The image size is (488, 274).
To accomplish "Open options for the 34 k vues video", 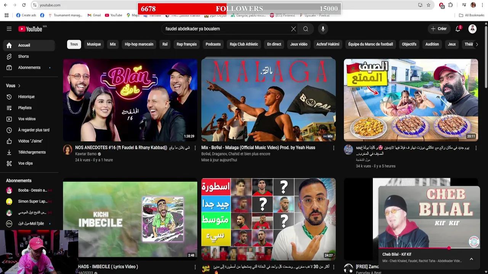I will [476, 148].
